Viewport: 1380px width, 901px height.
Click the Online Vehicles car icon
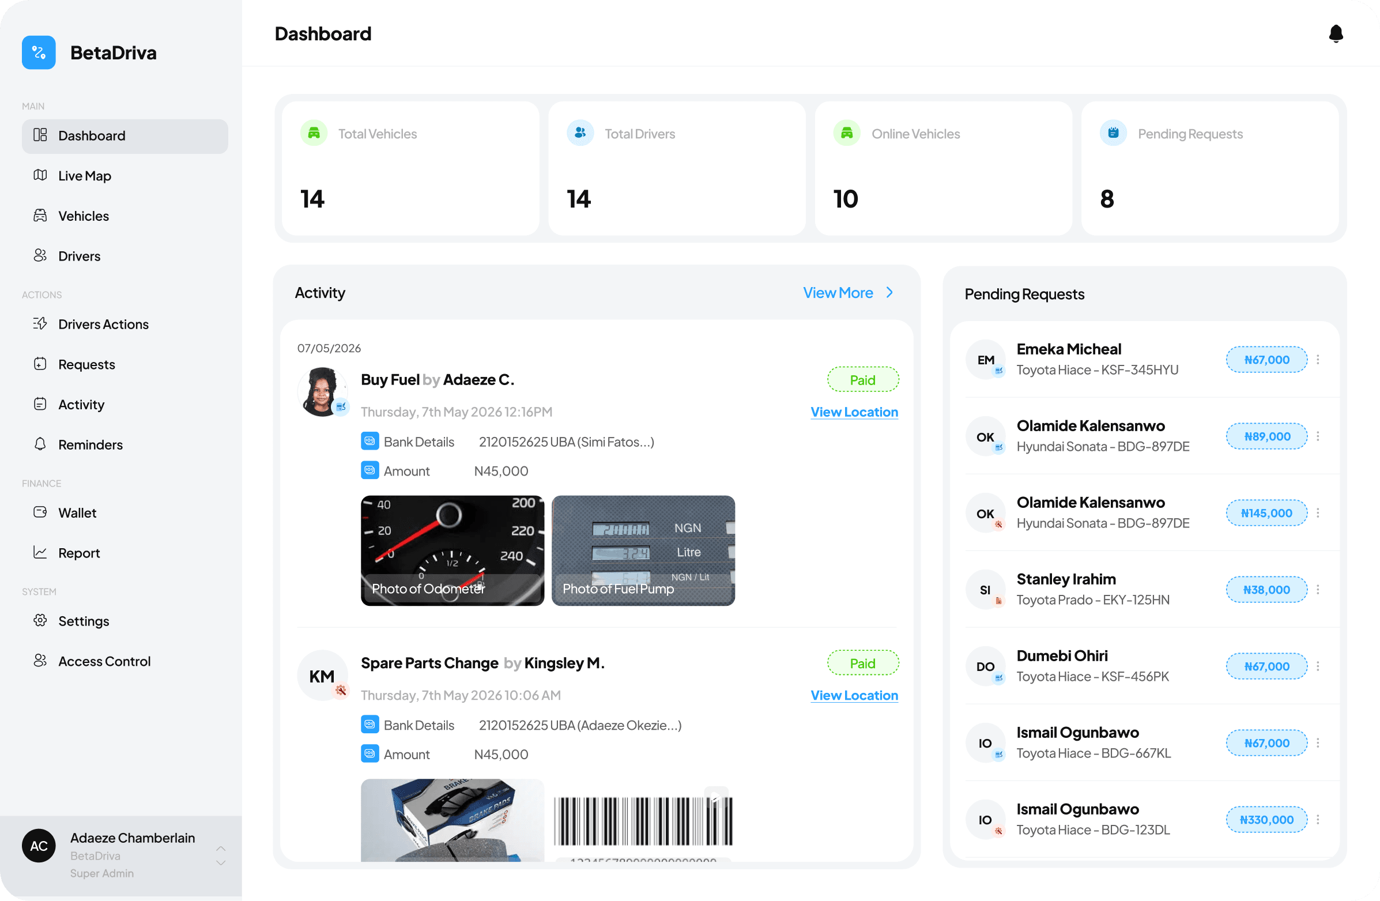coord(847,133)
